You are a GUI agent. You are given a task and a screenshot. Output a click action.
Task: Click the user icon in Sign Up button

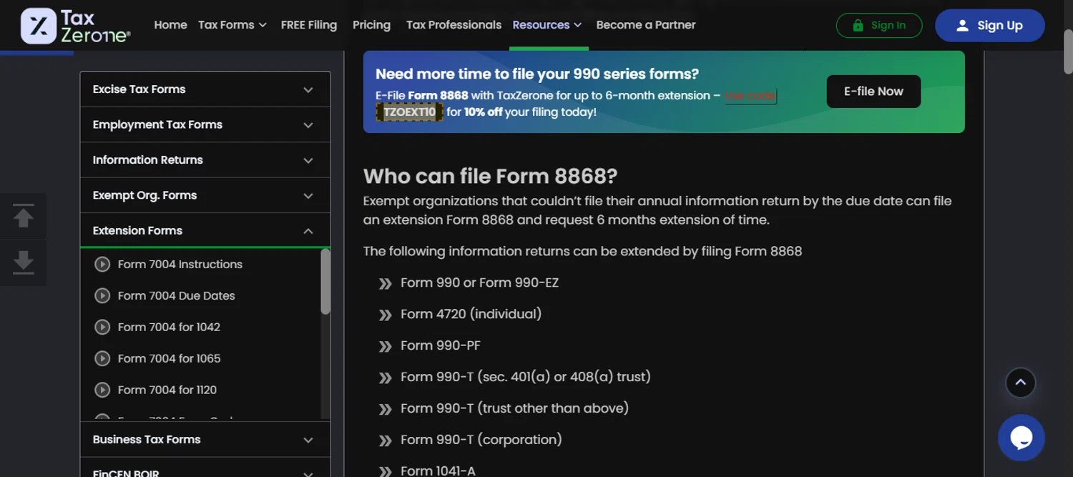(962, 26)
